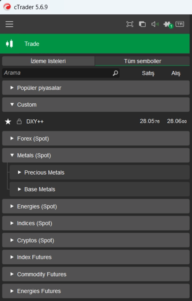Expand the Cryptos (Spot) category
The height and width of the screenshot is (301, 192).
[x=12, y=240]
